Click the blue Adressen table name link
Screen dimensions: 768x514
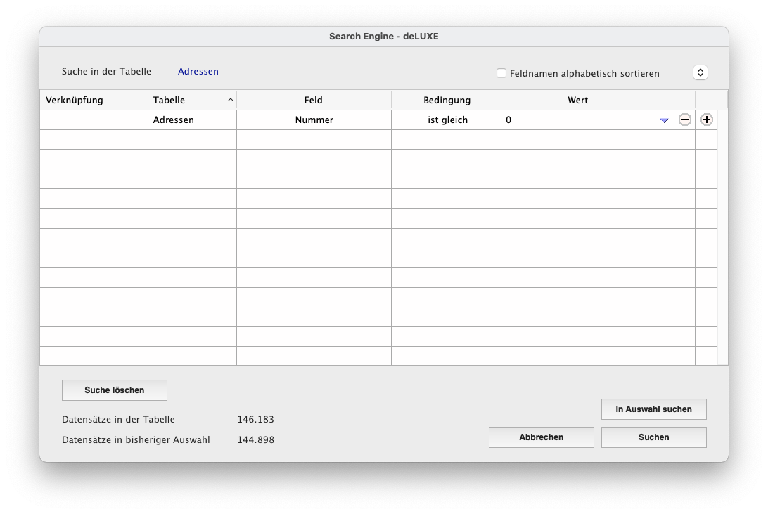tap(198, 72)
